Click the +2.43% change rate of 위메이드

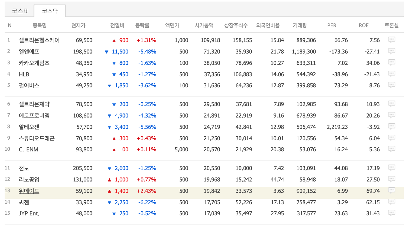[147, 191]
